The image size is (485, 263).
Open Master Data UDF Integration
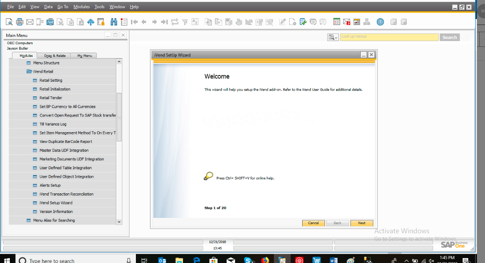pyautogui.click(x=64, y=150)
